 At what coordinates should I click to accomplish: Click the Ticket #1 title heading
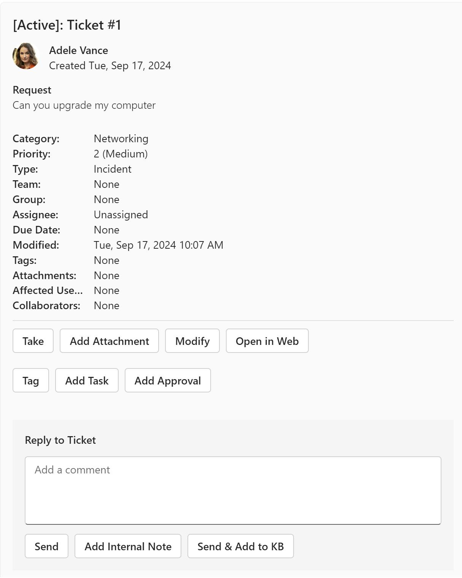[67, 25]
